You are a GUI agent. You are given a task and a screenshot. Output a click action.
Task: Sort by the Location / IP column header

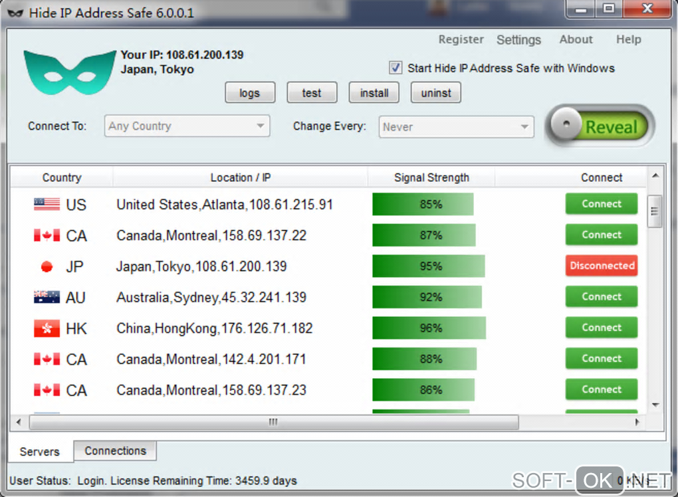pyautogui.click(x=241, y=177)
